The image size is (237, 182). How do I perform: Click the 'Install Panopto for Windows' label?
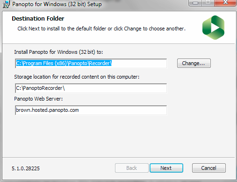click(x=58, y=52)
